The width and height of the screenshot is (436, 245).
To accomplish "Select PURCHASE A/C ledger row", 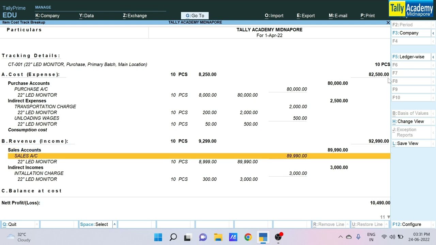I will (199, 89).
